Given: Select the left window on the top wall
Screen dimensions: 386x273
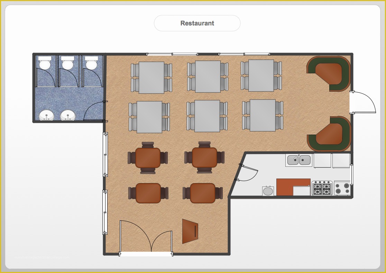Looking at the screenshot, I should point(172,54).
